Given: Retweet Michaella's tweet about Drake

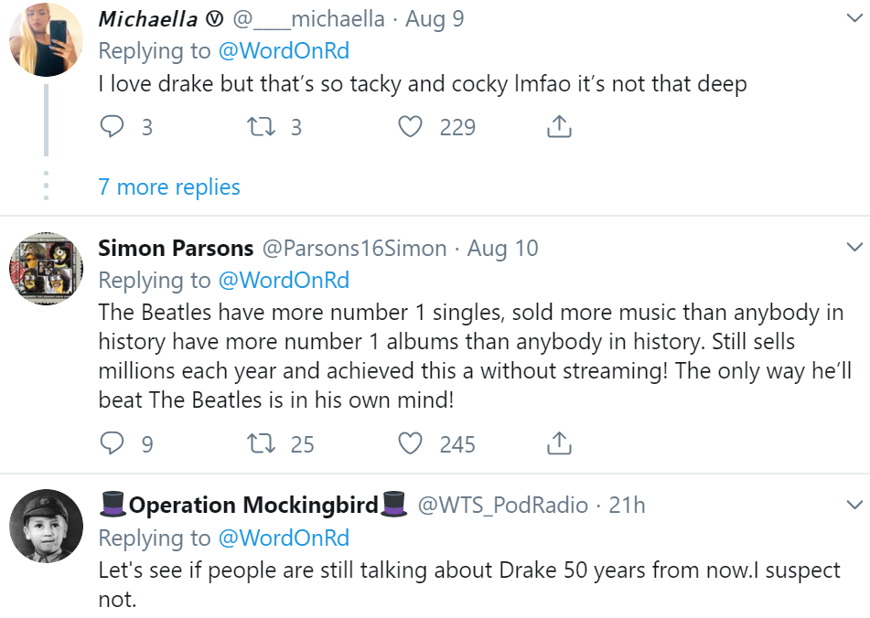Looking at the screenshot, I should 261,126.
